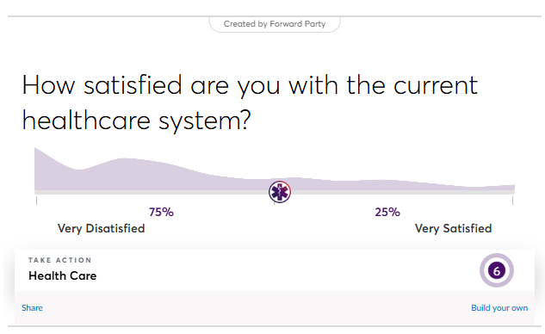The image size is (545, 334).
Task: Click the right end tick of slider
Action: coord(512,201)
